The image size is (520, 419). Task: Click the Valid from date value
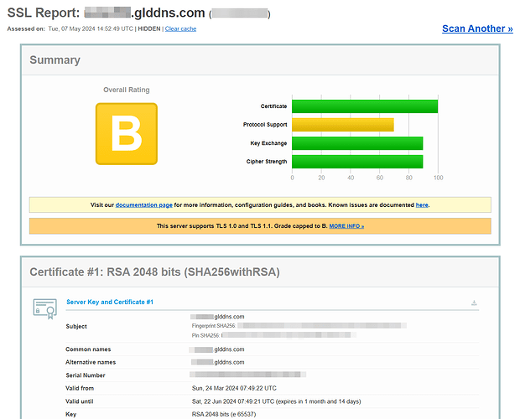234,388
